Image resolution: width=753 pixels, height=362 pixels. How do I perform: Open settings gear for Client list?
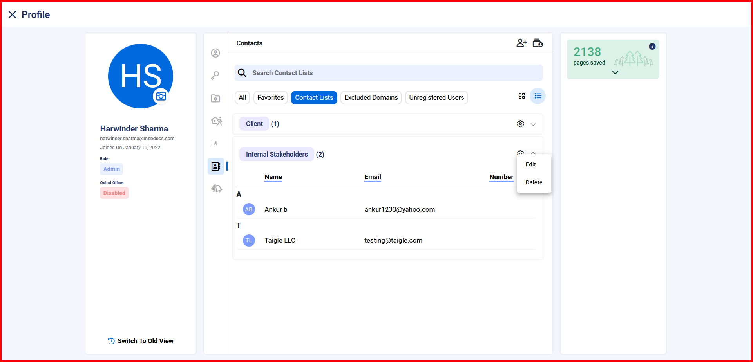(520, 124)
